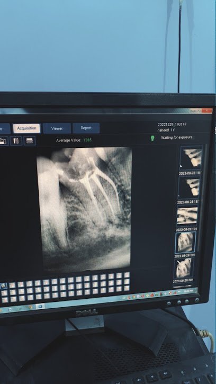The width and height of the screenshot is (216, 384).
Task: Click the active application button on Windows taskbar
Action: (40, 306)
